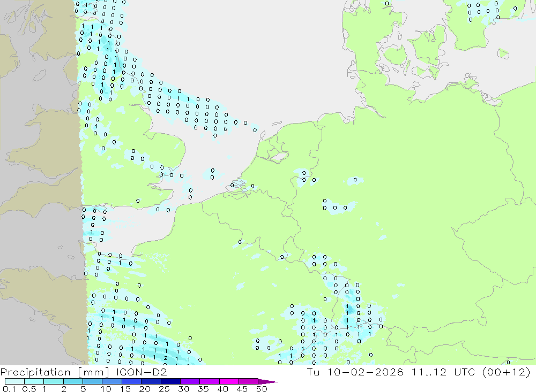Click the '11..12 UTC' time text
Image resolution: width=536 pixels, height=392 pixels.
[x=444, y=372]
